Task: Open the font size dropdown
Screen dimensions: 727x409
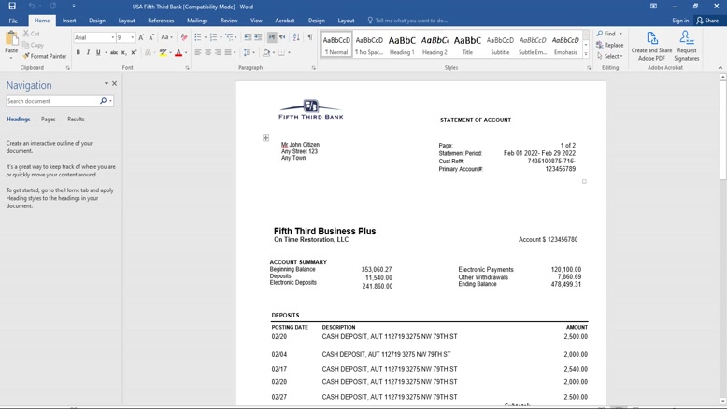Action: (x=132, y=37)
